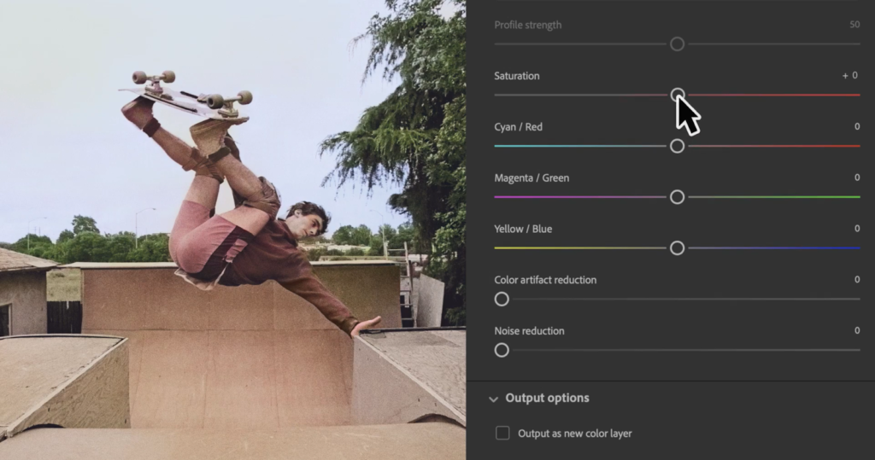Select the Magenta / Green value 0
Screen dimensions: 875x460
point(857,178)
